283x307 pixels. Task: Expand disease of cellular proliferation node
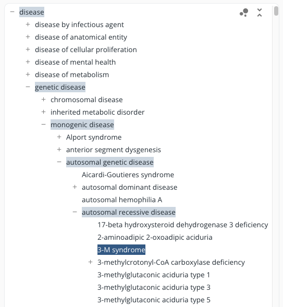[28, 50]
